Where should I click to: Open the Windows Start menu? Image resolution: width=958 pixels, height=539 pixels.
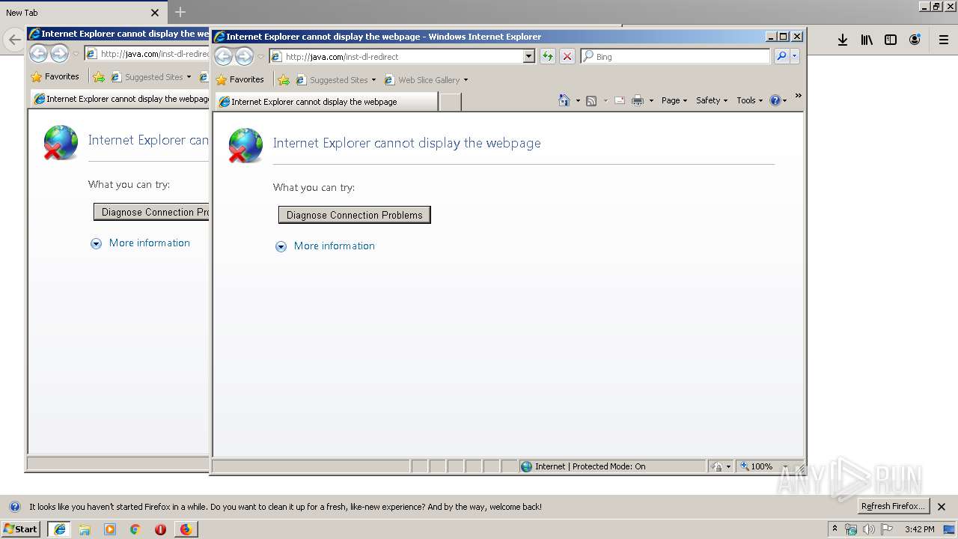click(x=20, y=529)
